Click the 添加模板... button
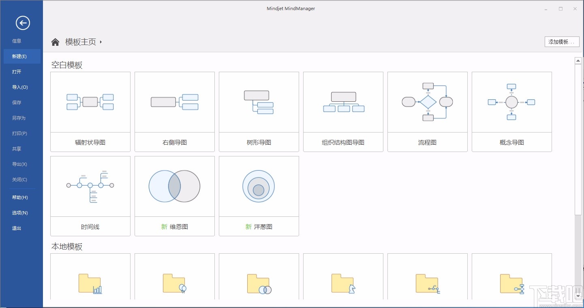 [562, 42]
